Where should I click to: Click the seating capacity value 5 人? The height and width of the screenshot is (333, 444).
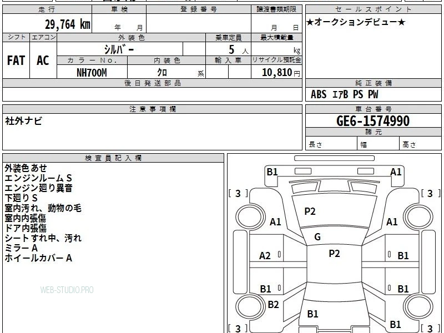click(238, 50)
